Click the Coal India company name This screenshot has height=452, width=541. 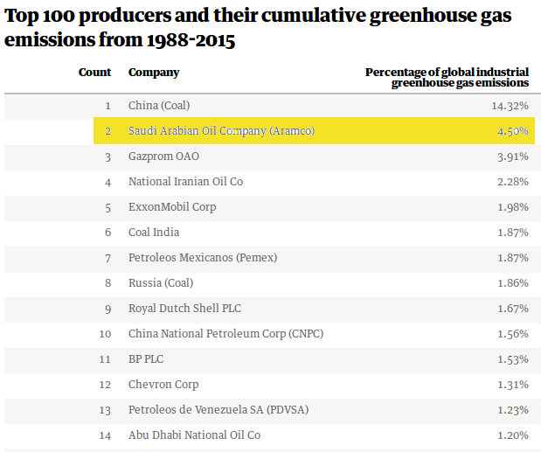pyautogui.click(x=155, y=233)
